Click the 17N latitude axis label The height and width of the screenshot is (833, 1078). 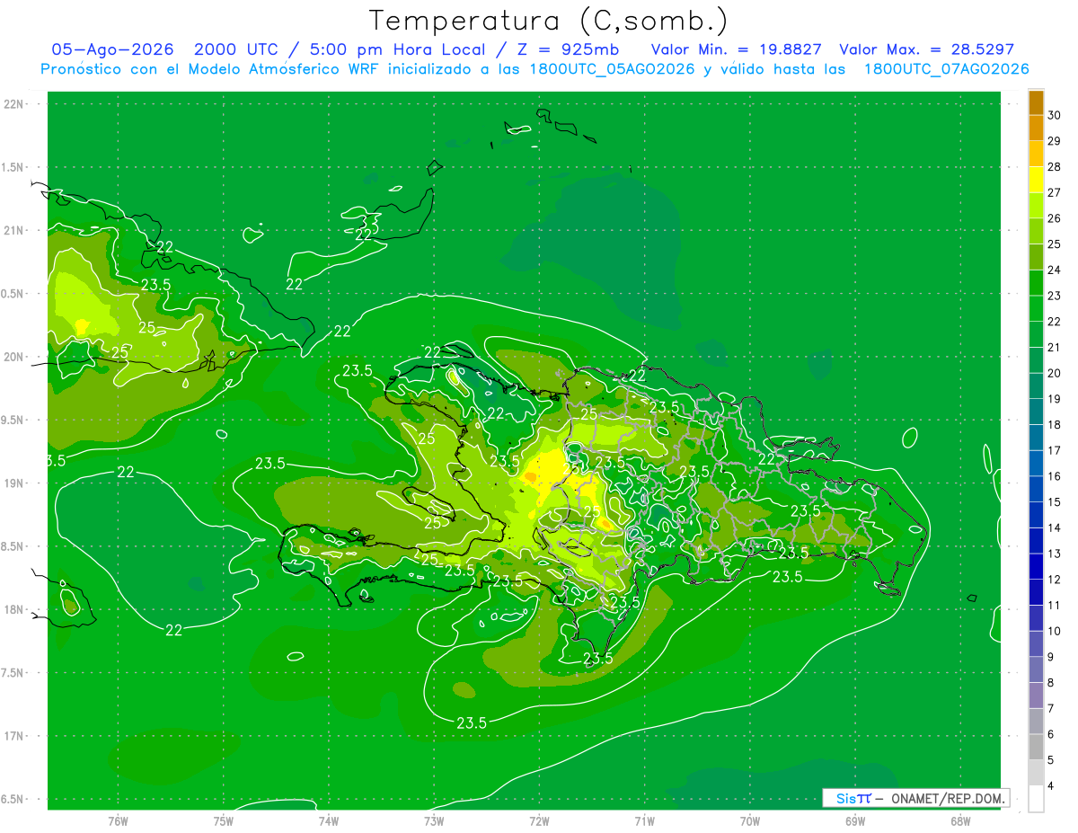(x=14, y=736)
